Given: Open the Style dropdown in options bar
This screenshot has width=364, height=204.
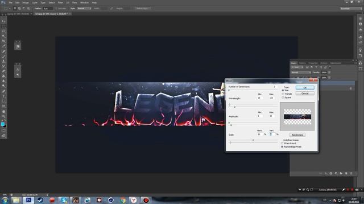Looking at the screenshot, I should (84, 8).
